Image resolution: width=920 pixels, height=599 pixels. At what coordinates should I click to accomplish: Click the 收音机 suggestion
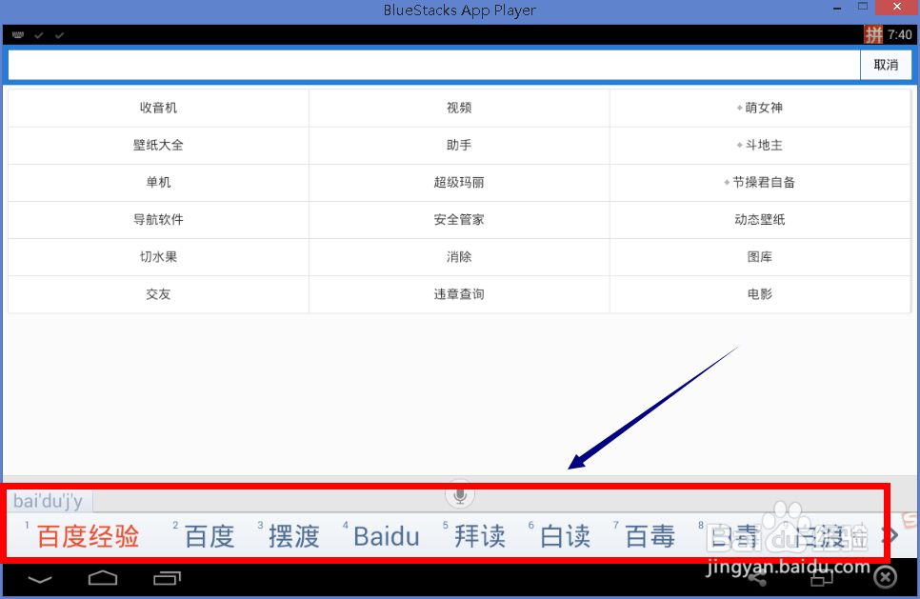click(158, 108)
